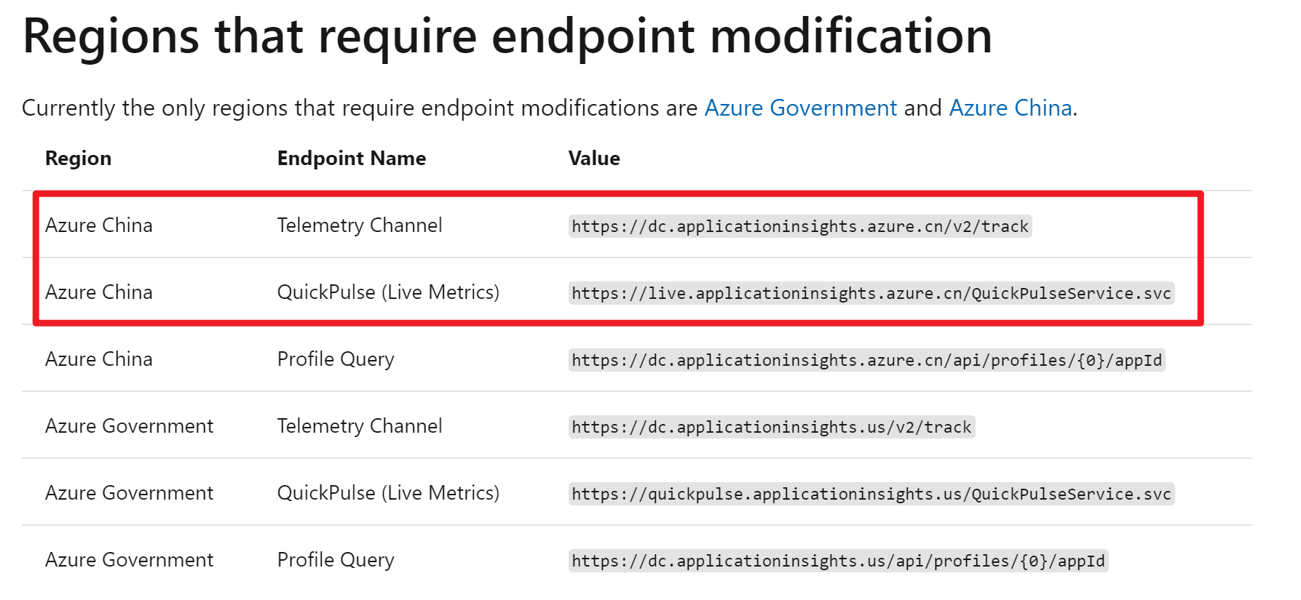Viewport: 1301px width, 600px height.
Task: Select the azure.cn/v2/track endpoint URL
Action: (x=799, y=226)
